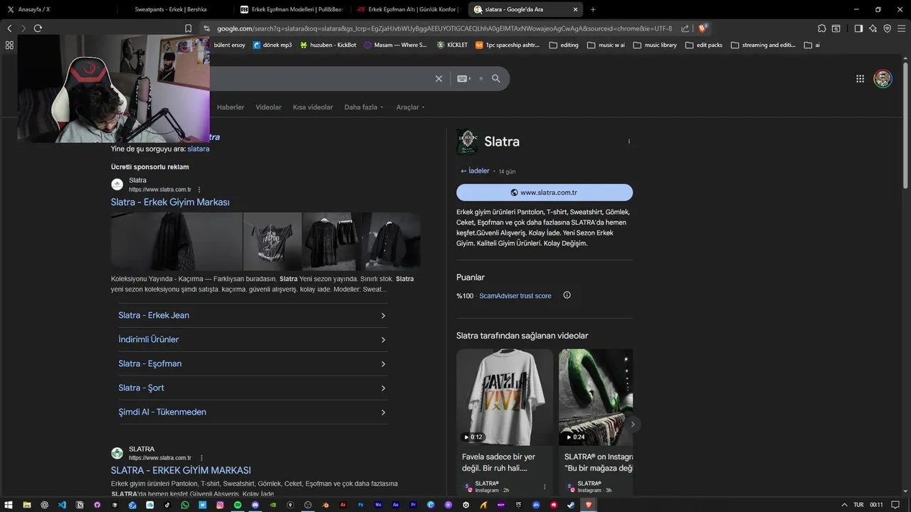
Task: Switch to the Videolar search tab
Action: (x=268, y=107)
